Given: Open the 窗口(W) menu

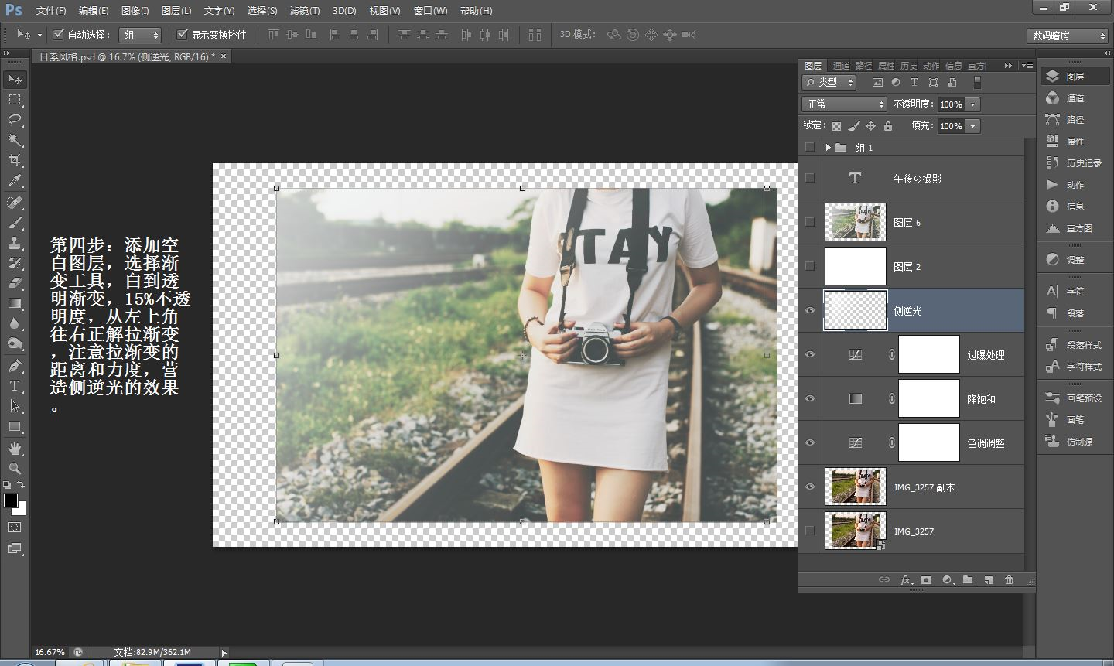Looking at the screenshot, I should click(430, 11).
